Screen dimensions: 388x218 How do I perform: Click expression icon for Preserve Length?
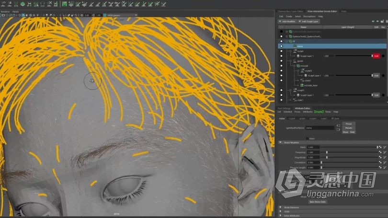coord(385,167)
